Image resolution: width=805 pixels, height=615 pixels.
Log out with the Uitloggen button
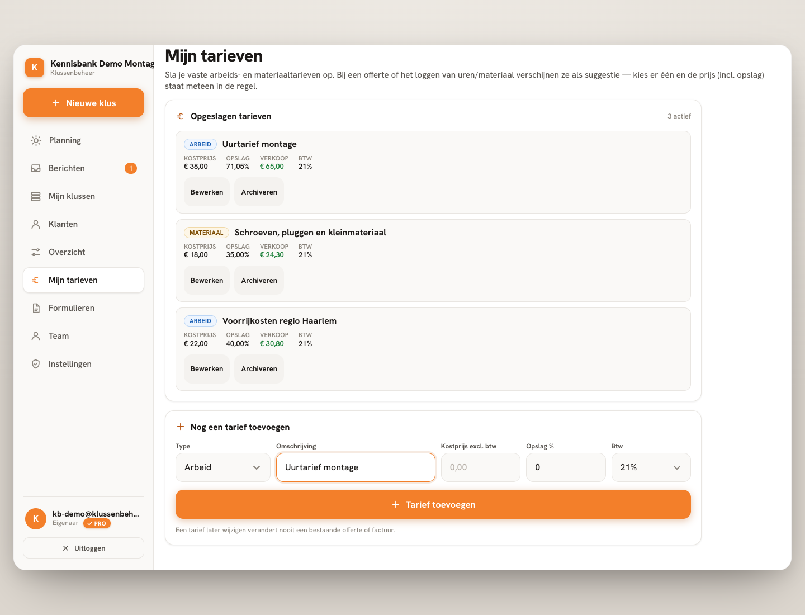coord(83,548)
